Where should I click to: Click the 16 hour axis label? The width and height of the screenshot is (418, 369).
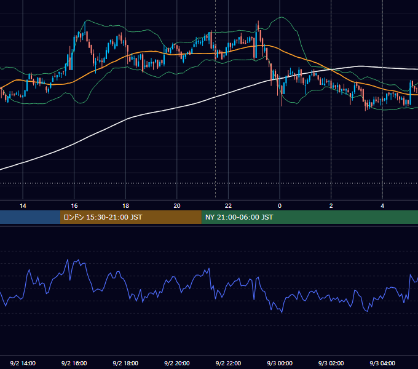click(74, 206)
